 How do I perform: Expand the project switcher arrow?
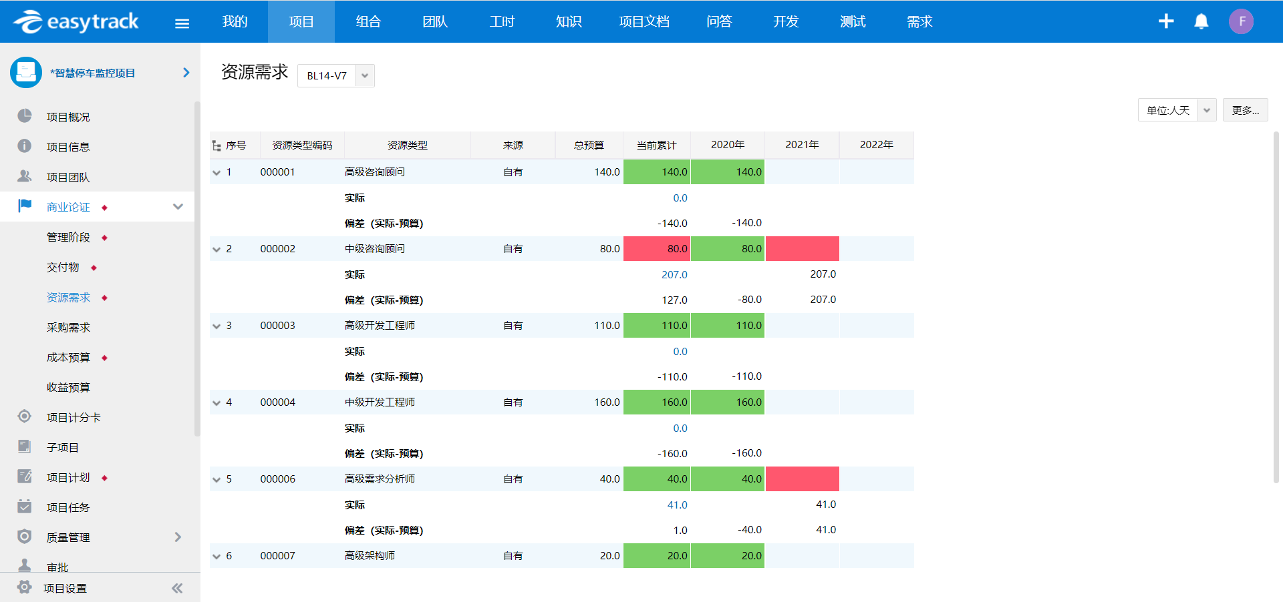pyautogui.click(x=186, y=72)
